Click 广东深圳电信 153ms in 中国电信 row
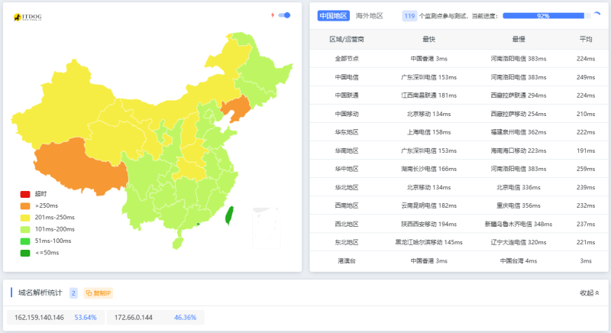The height and width of the screenshot is (333, 611). 428,77
